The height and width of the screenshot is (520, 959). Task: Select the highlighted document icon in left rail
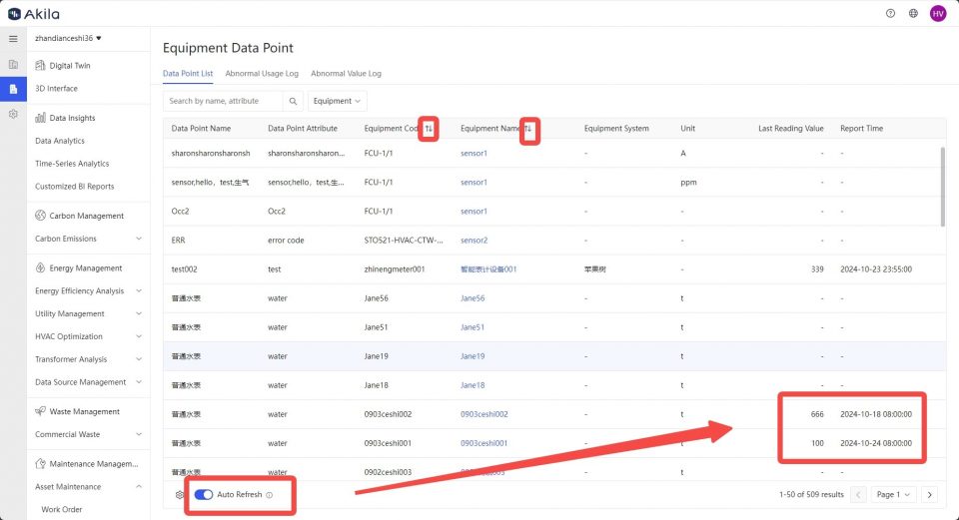pyautogui.click(x=13, y=89)
